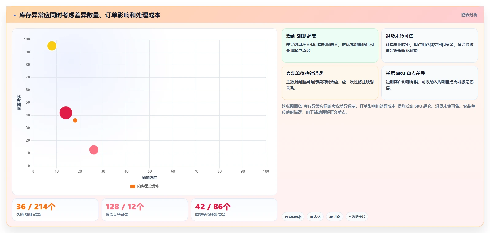Click the 36 / 214个 stat value

click(36, 207)
